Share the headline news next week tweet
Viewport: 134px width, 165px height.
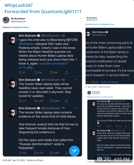pyautogui.click(x=66, y=101)
